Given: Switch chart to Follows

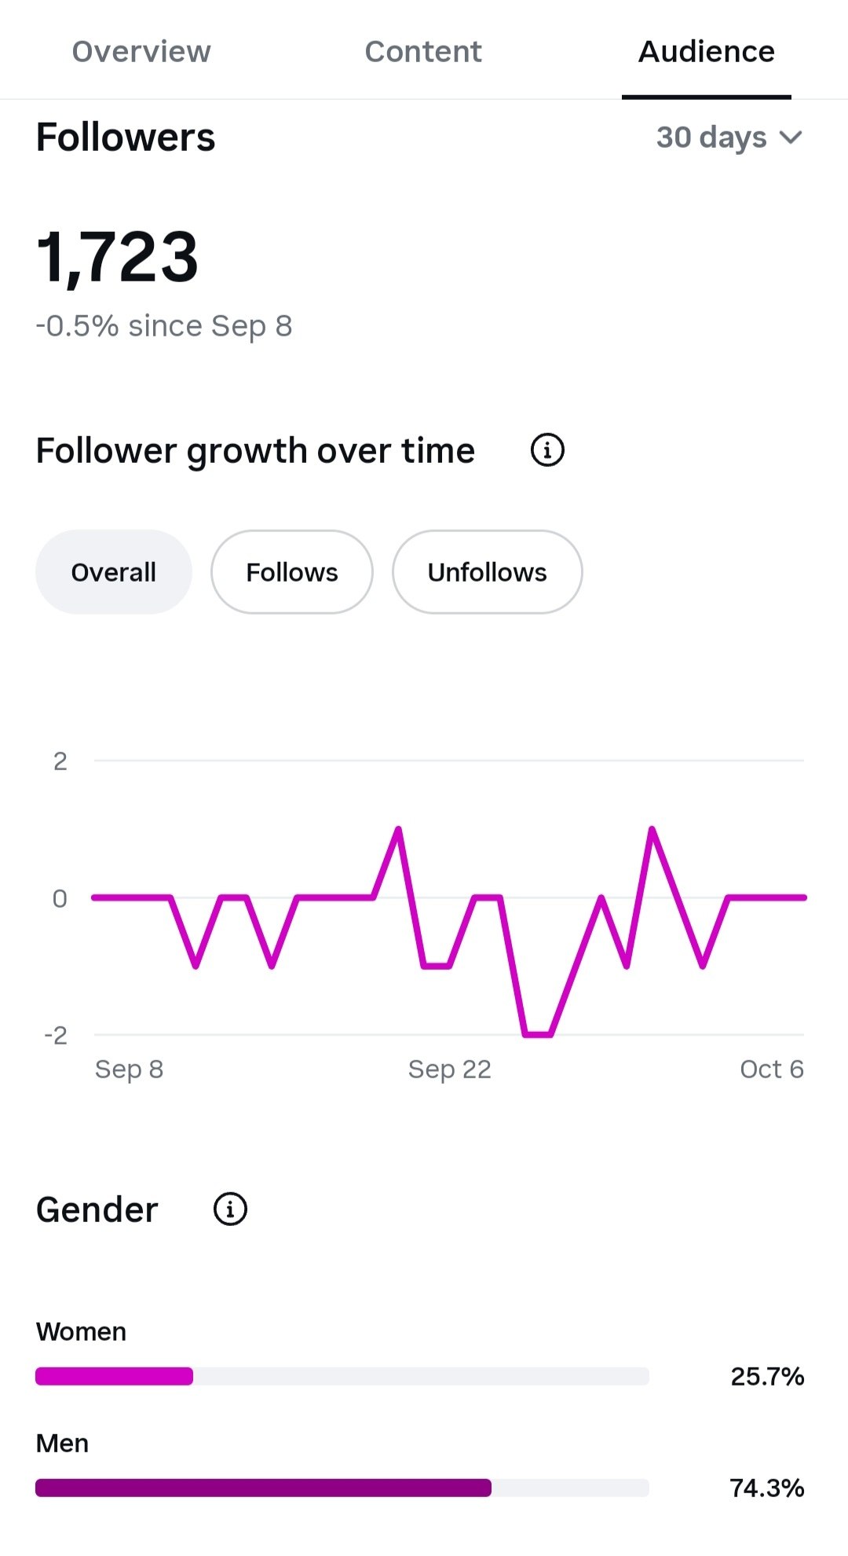Looking at the screenshot, I should coord(292,572).
